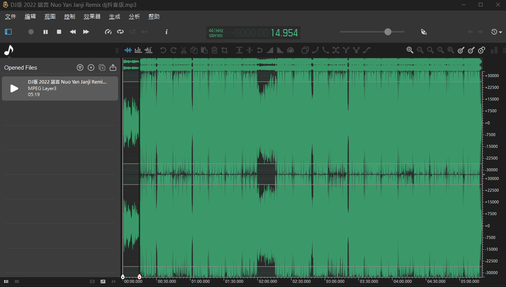Add a new file with plus icon
The image size is (506, 287).
click(91, 68)
